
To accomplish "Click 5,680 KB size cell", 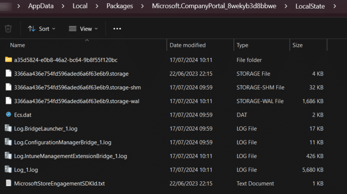I will coord(313,170).
